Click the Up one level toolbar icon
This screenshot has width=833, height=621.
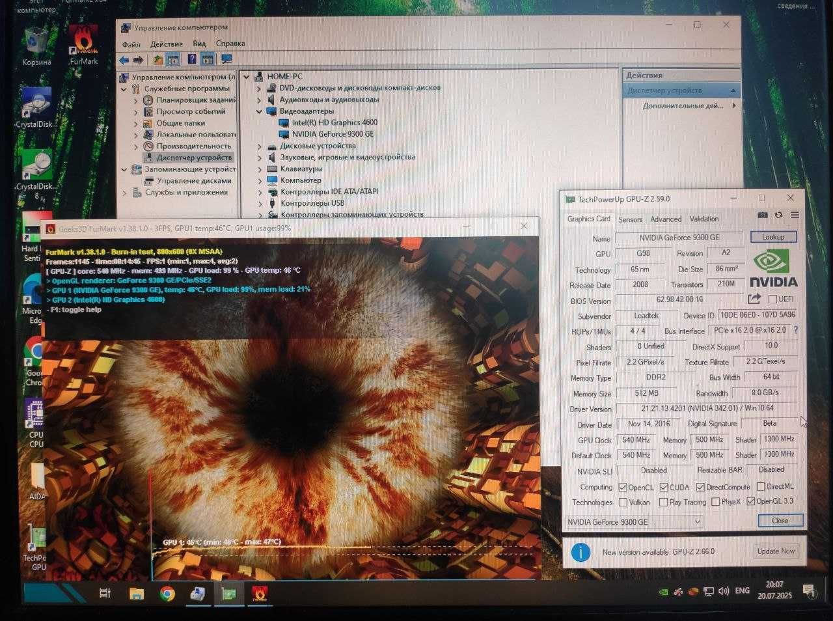click(x=157, y=60)
